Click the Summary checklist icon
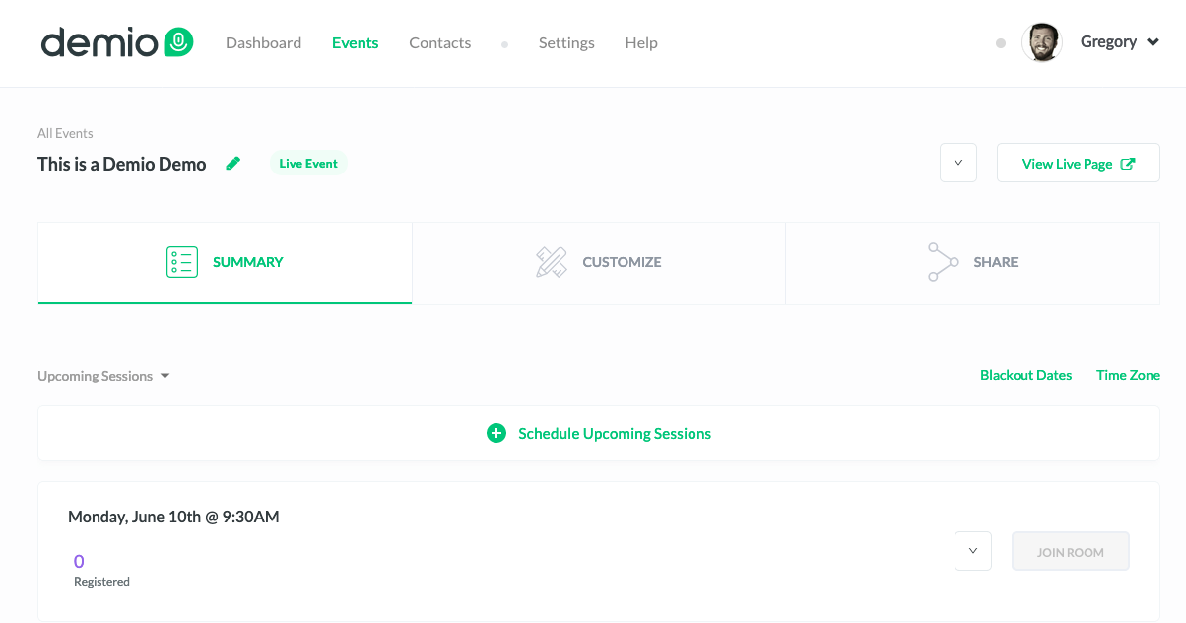The width and height of the screenshot is (1186, 623). point(182,262)
